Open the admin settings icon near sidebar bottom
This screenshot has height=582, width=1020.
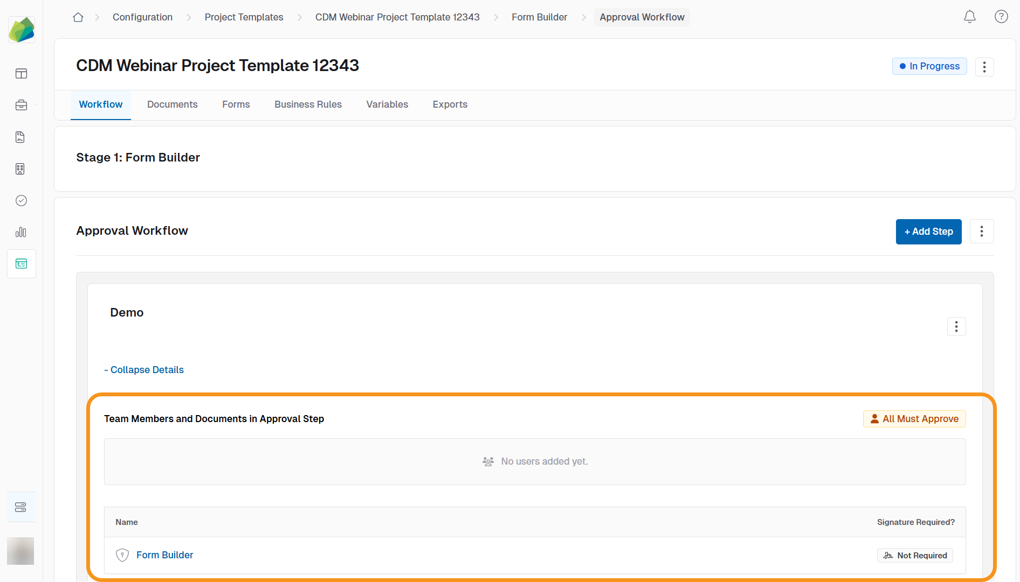pos(21,507)
